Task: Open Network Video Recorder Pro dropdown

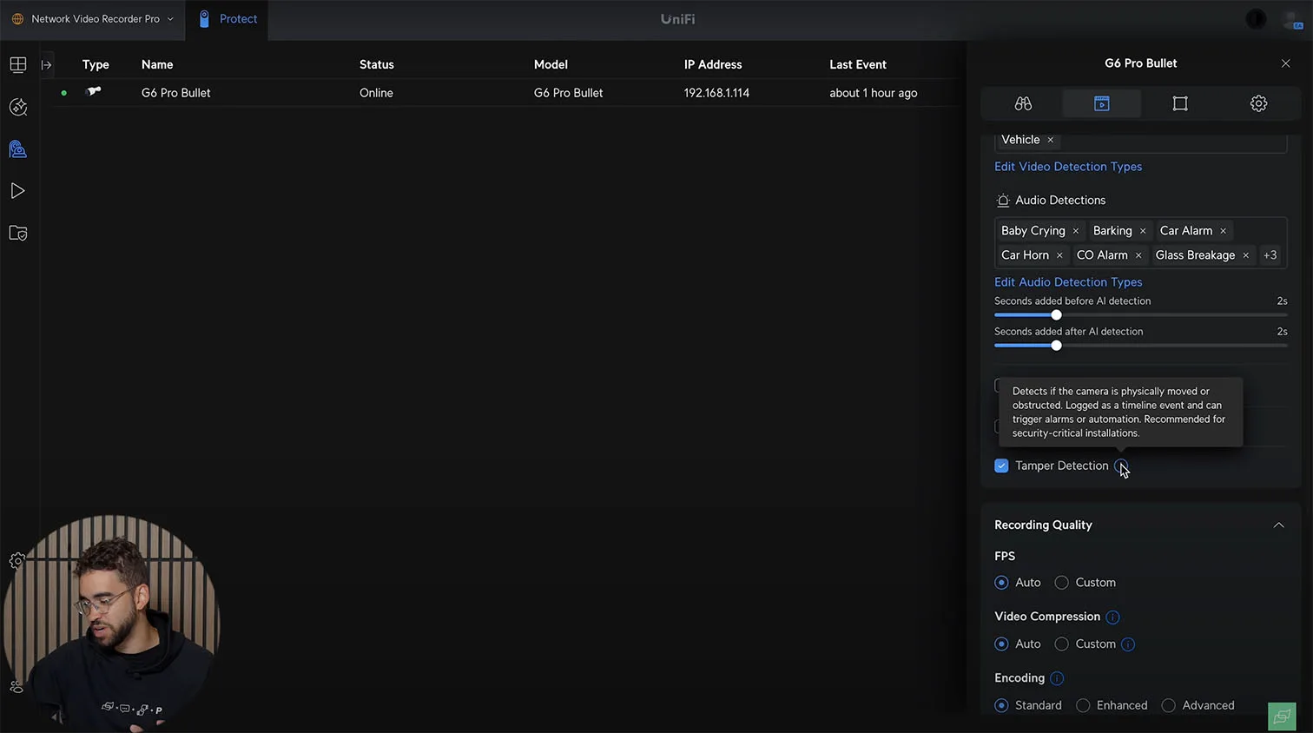Action: (92, 19)
